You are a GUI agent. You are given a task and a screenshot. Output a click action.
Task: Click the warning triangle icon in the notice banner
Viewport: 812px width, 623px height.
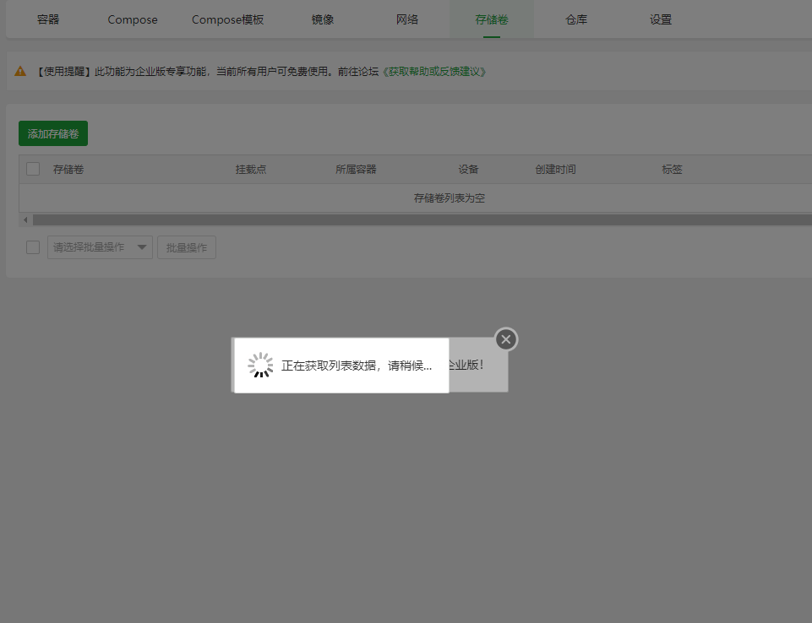pyautogui.click(x=20, y=72)
